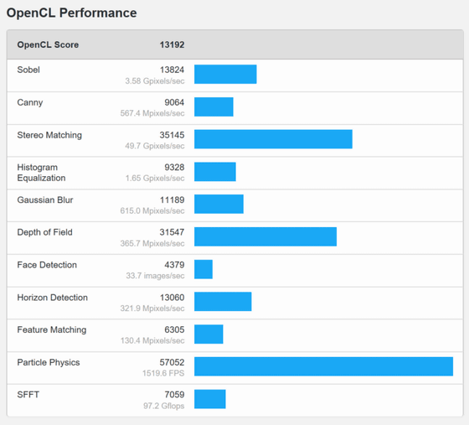The height and width of the screenshot is (425, 469).
Task: Click the Face Detection small bar
Action: (x=204, y=269)
